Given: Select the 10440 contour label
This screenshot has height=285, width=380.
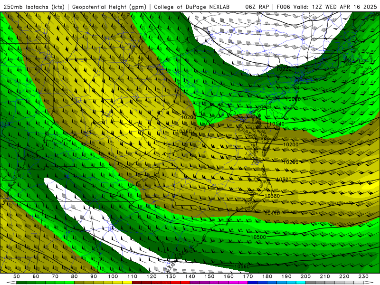Looking at the screenshot, I should tap(272, 213).
